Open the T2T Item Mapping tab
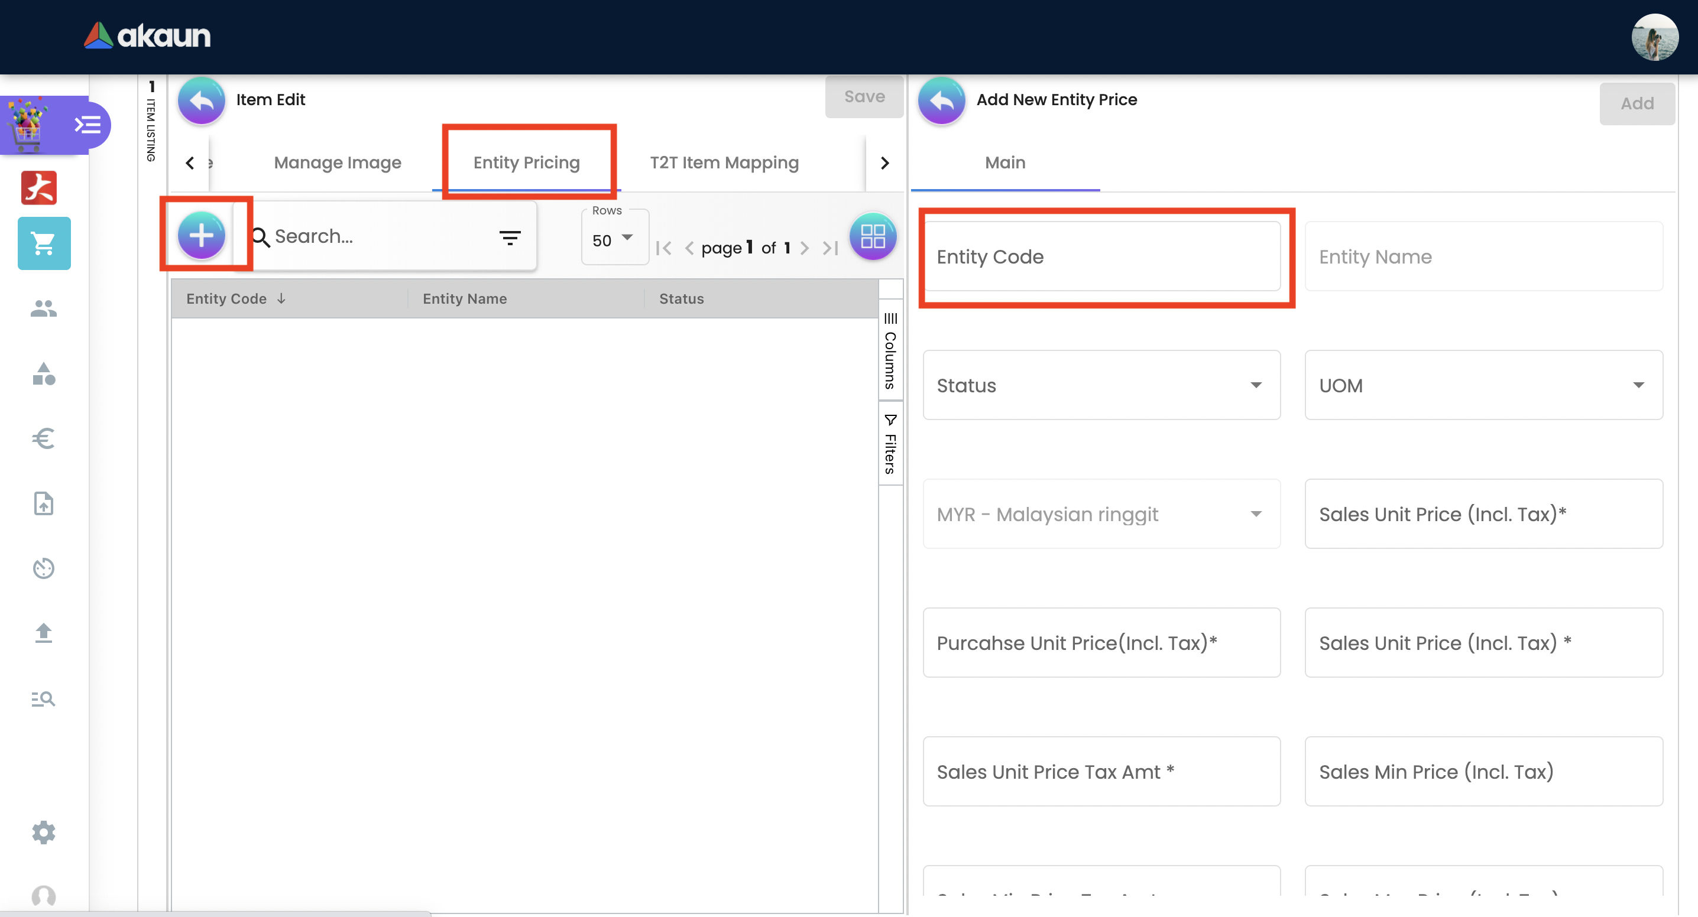 724,162
